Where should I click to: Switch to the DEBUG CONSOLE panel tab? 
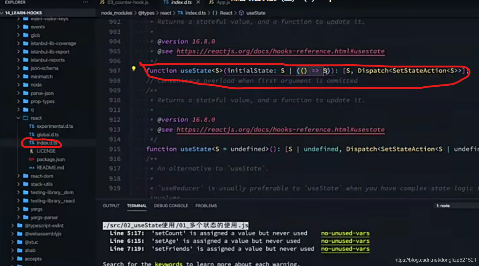[171, 206]
